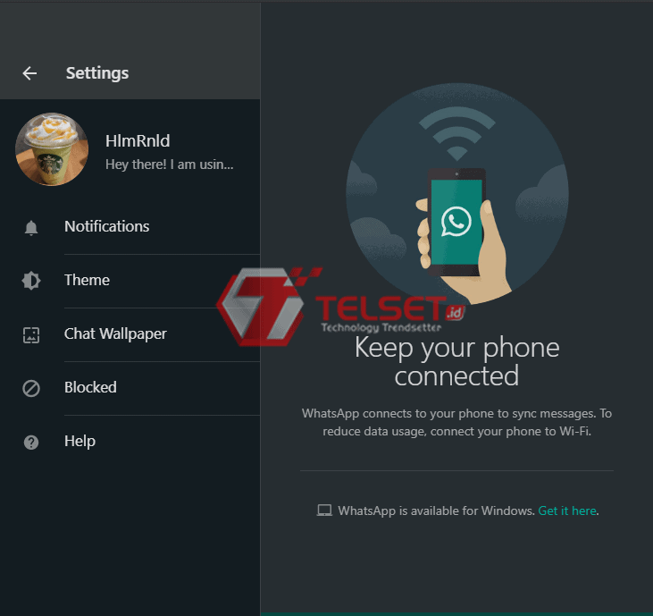Viewport: 653px width, 616px height.
Task: Click the Chat Wallpaper image icon
Action: tap(31, 334)
